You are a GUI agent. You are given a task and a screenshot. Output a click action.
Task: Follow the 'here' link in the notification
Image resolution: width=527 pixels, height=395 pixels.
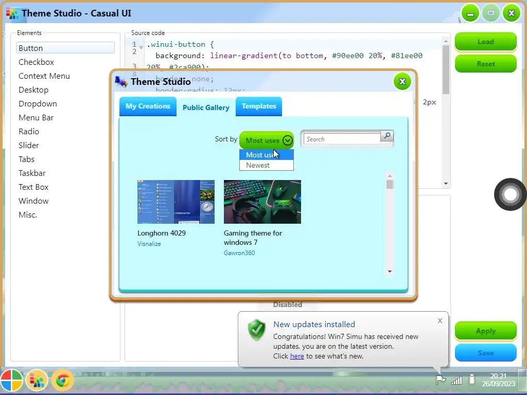(297, 356)
